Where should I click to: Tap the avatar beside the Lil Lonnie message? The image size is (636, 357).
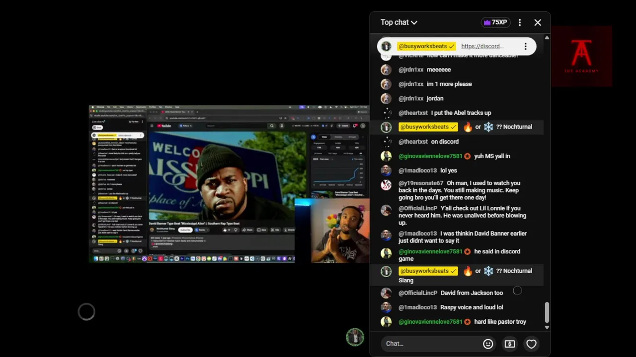(x=386, y=210)
